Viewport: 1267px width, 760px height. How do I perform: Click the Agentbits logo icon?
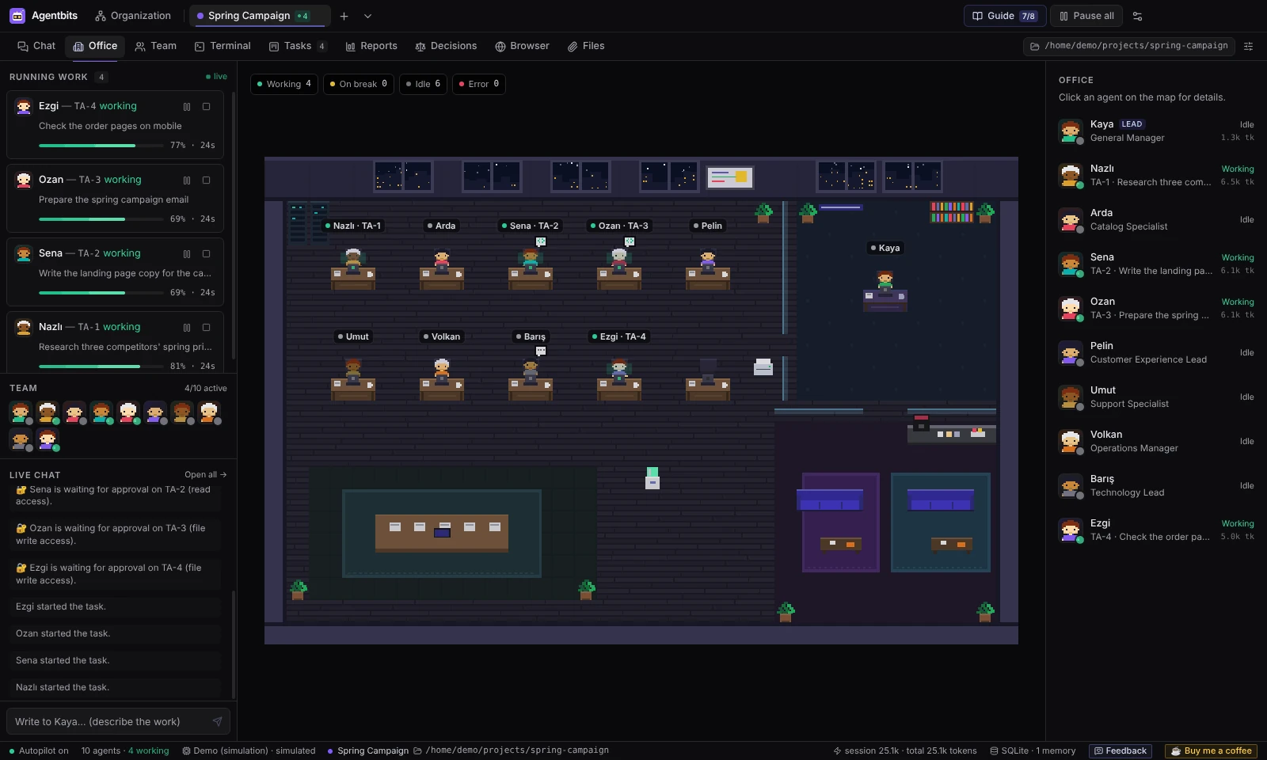point(17,16)
